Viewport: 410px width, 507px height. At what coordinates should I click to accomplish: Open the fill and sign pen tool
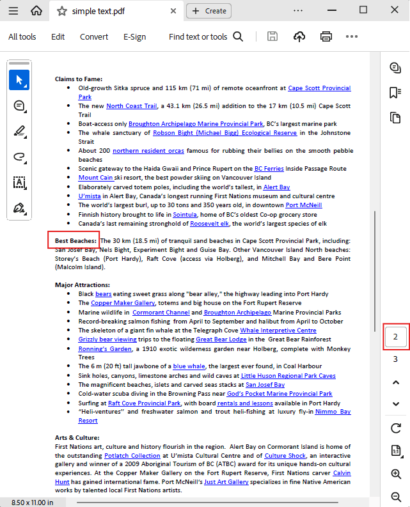click(x=19, y=208)
